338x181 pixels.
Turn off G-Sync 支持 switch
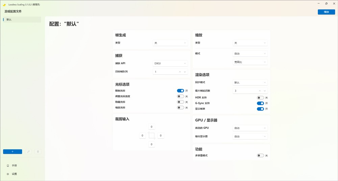[260, 103]
